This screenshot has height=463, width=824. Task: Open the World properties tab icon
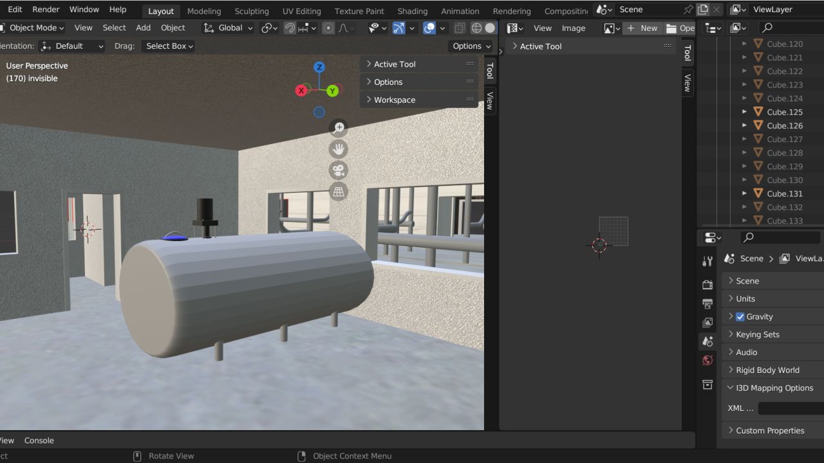(707, 360)
